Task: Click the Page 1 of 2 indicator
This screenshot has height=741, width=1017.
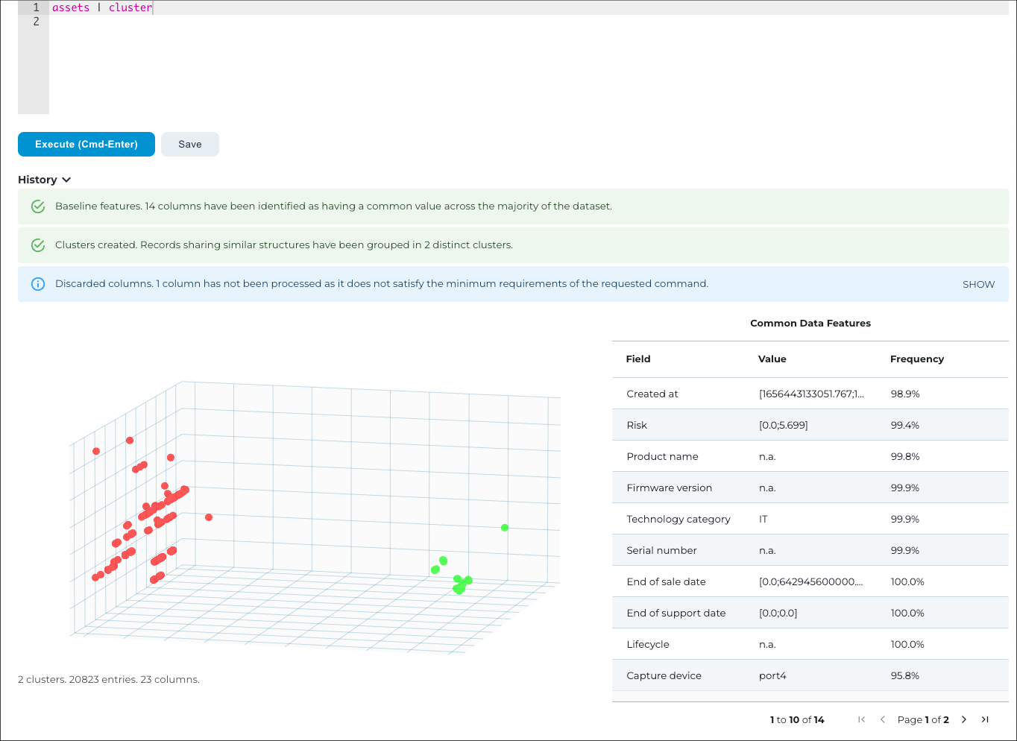Action: 923,720
